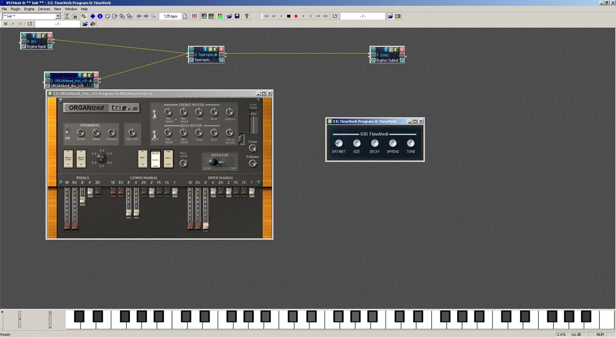616x338 pixels.
Task: Click the play button in the main transport bar
Action: [303, 16]
